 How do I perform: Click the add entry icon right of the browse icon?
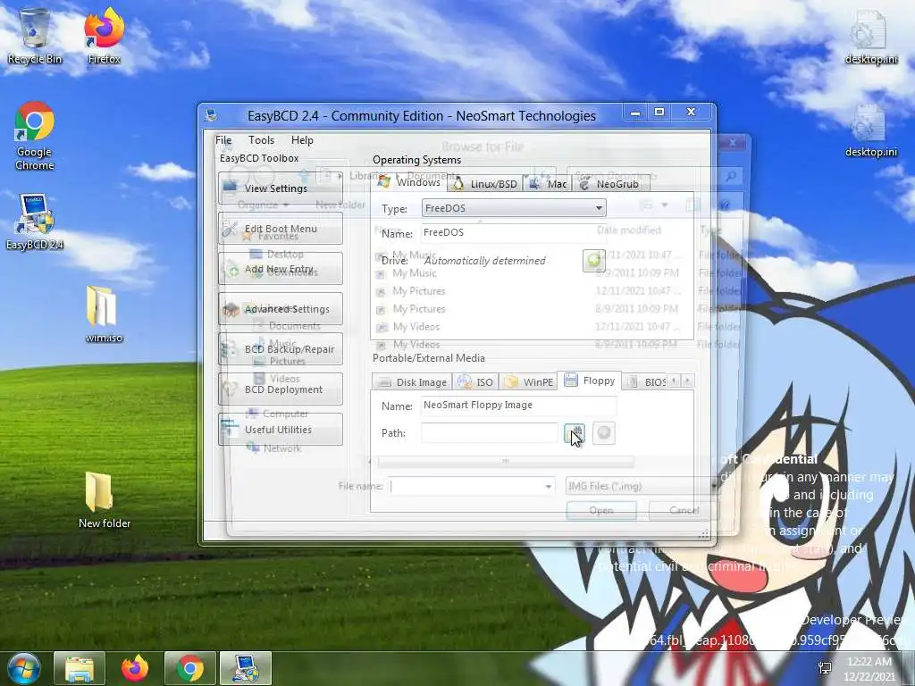click(x=604, y=433)
